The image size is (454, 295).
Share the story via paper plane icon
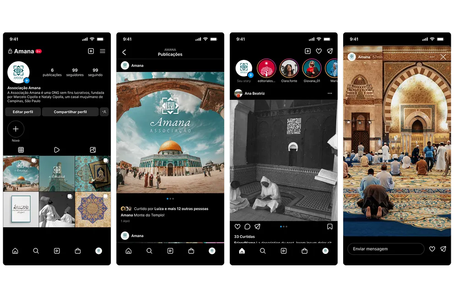443,249
